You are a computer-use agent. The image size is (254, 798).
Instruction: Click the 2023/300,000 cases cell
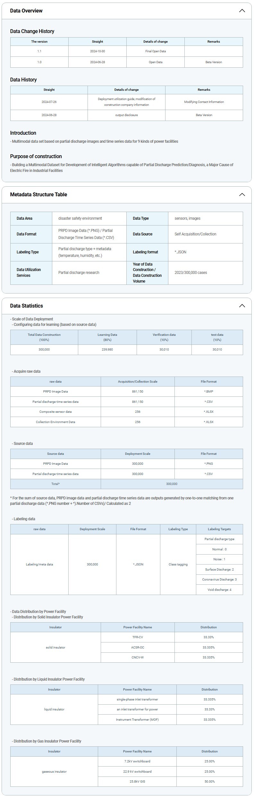191,273
